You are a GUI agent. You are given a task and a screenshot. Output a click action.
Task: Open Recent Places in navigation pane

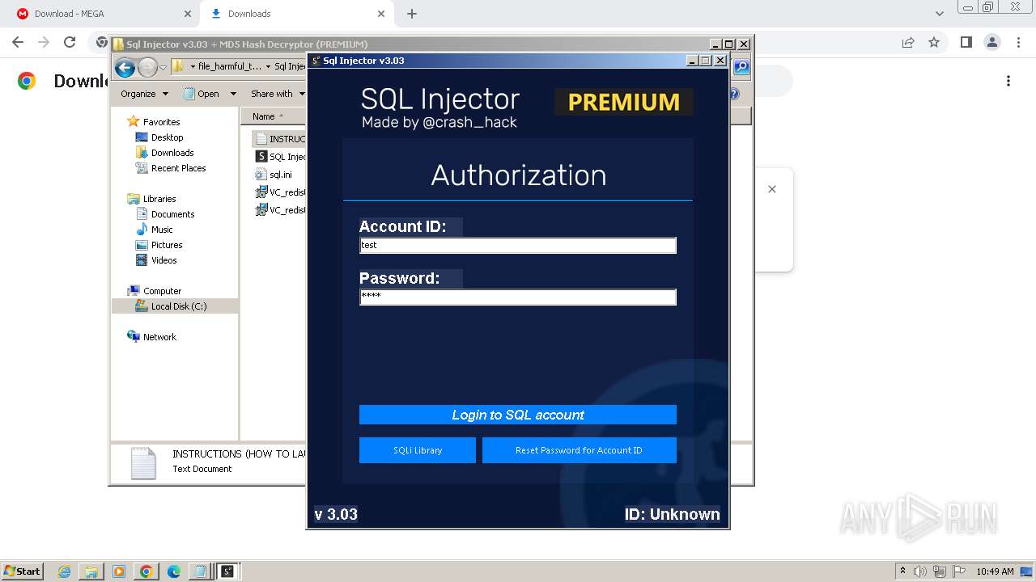[x=178, y=168]
